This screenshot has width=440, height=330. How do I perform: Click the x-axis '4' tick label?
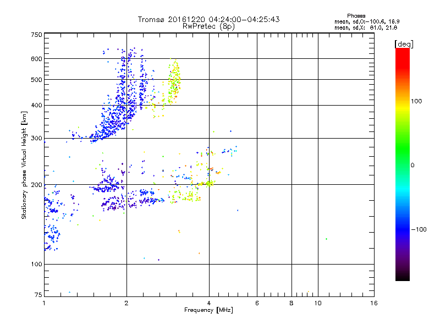tap(209, 303)
